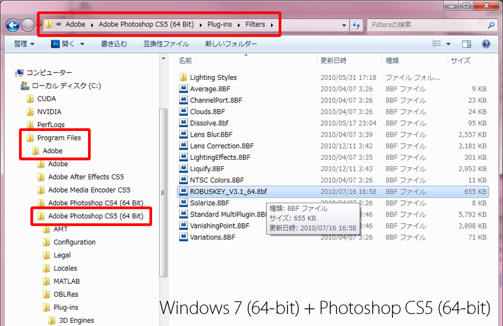Sort by the 名前 column header
This screenshot has width=503, height=326.
pyautogui.click(x=185, y=60)
